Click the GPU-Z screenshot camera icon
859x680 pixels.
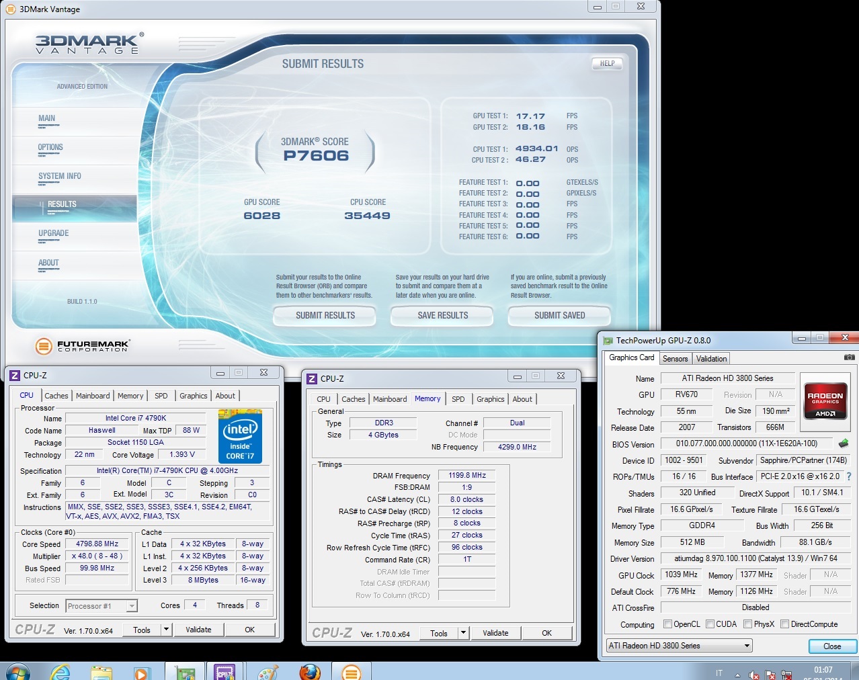849,357
